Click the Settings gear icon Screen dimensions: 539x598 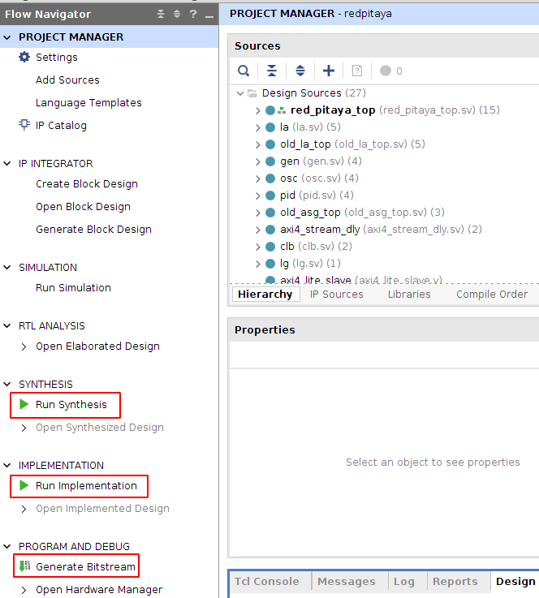(x=24, y=58)
